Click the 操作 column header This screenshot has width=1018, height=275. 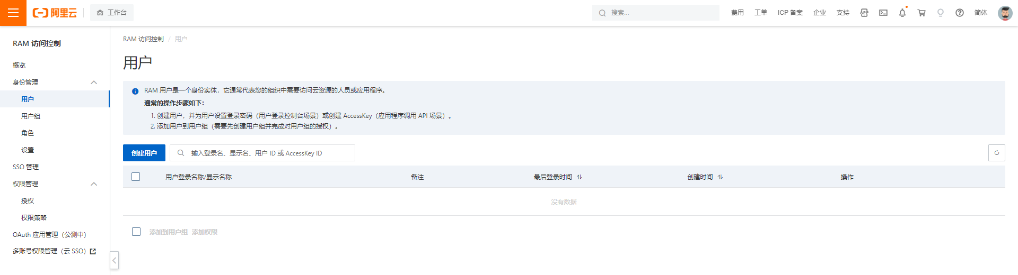click(x=847, y=177)
